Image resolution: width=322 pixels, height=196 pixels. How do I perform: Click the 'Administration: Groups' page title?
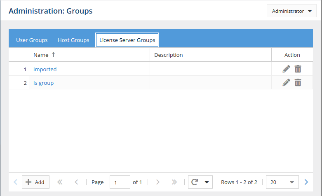tap(51, 11)
